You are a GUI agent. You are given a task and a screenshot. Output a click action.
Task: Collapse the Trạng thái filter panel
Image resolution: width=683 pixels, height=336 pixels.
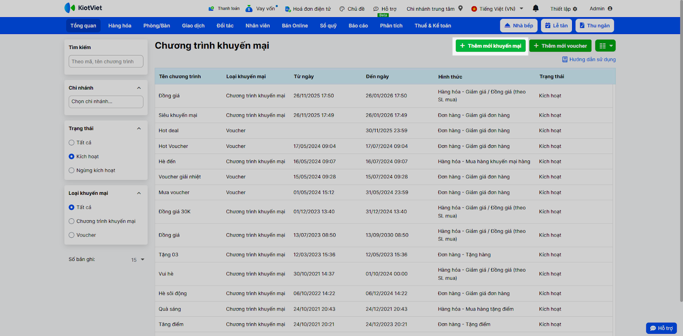(x=139, y=128)
